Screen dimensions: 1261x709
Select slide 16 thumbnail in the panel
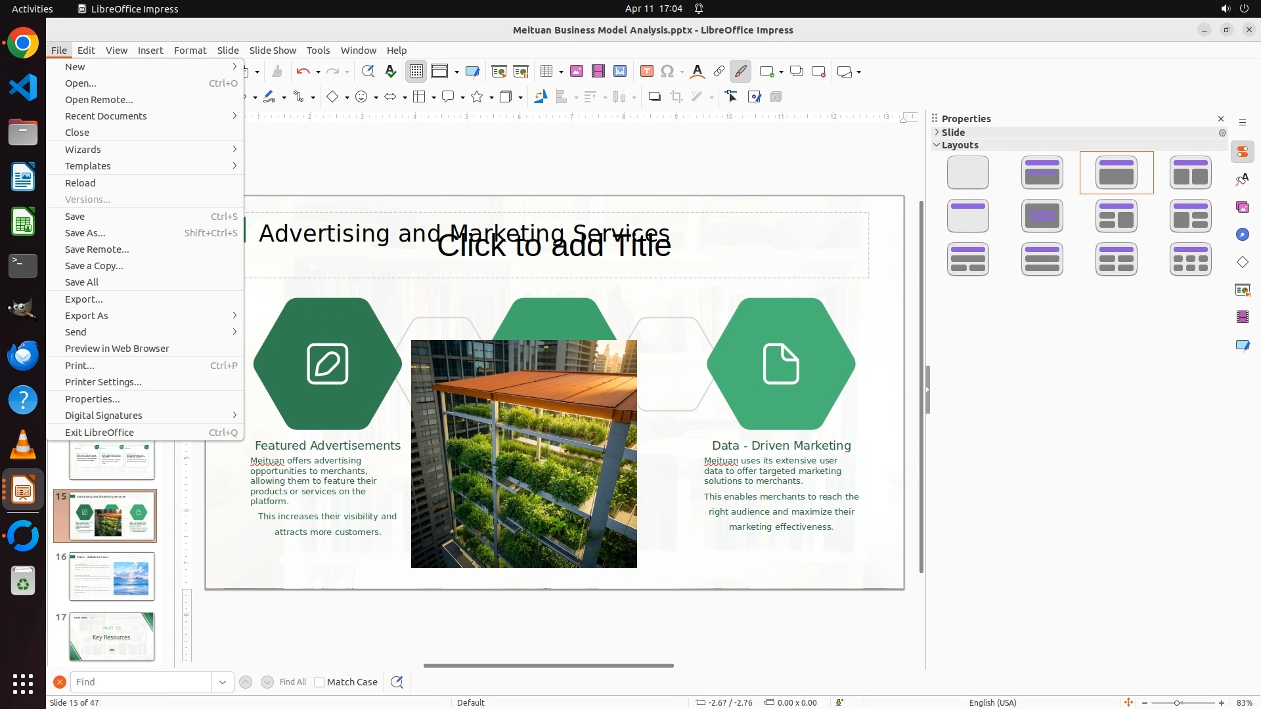click(112, 576)
